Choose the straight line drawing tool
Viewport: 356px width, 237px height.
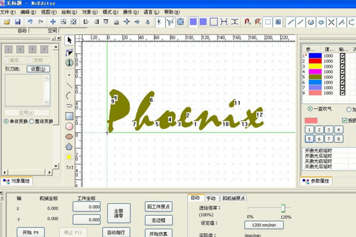click(69, 85)
